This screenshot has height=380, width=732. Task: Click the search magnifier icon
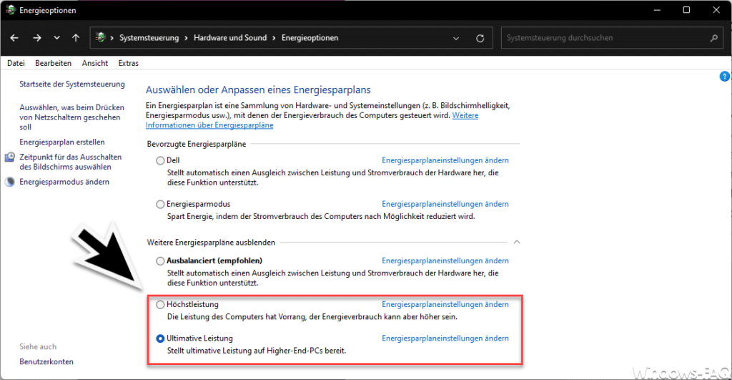point(714,39)
